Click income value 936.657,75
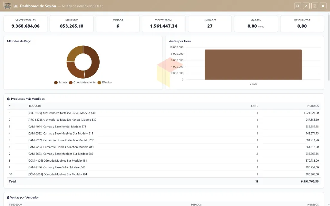The height and width of the screenshot is (206, 330). [312, 126]
